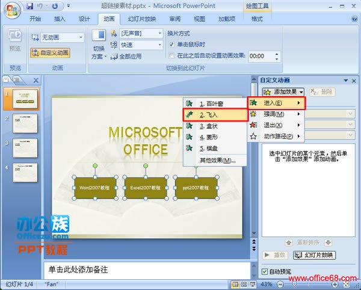Open the transition scheme (切换方案) gallery
Image resolution: width=361 pixels, height=290 pixels.
99,44
